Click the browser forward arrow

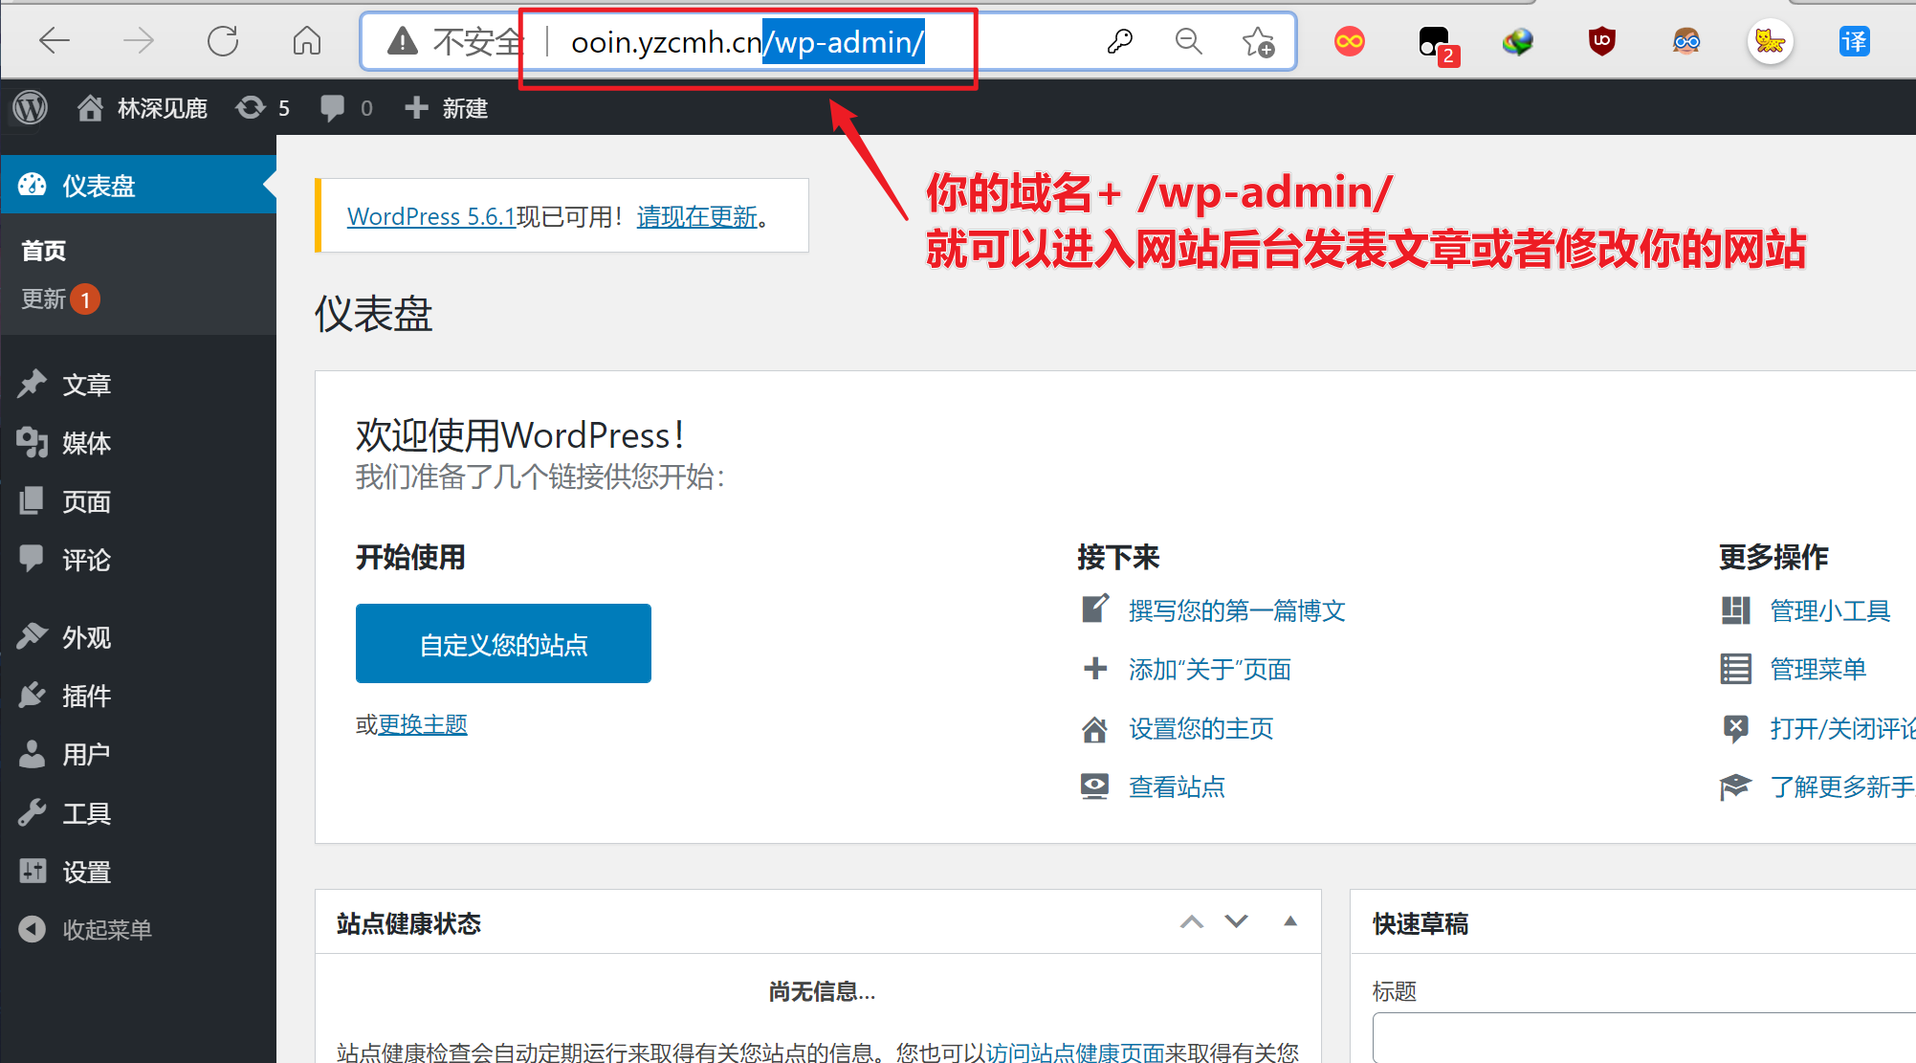click(x=139, y=41)
